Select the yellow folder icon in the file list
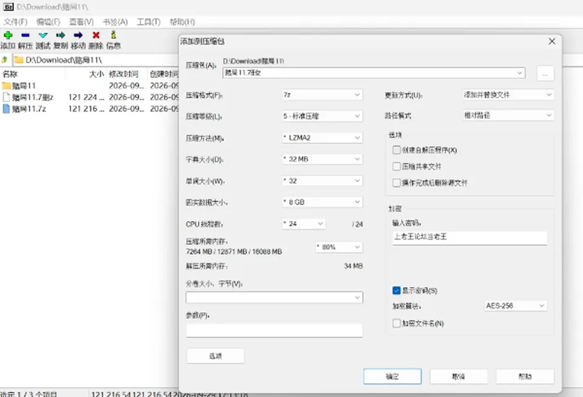This screenshot has width=583, height=397. click(x=6, y=86)
